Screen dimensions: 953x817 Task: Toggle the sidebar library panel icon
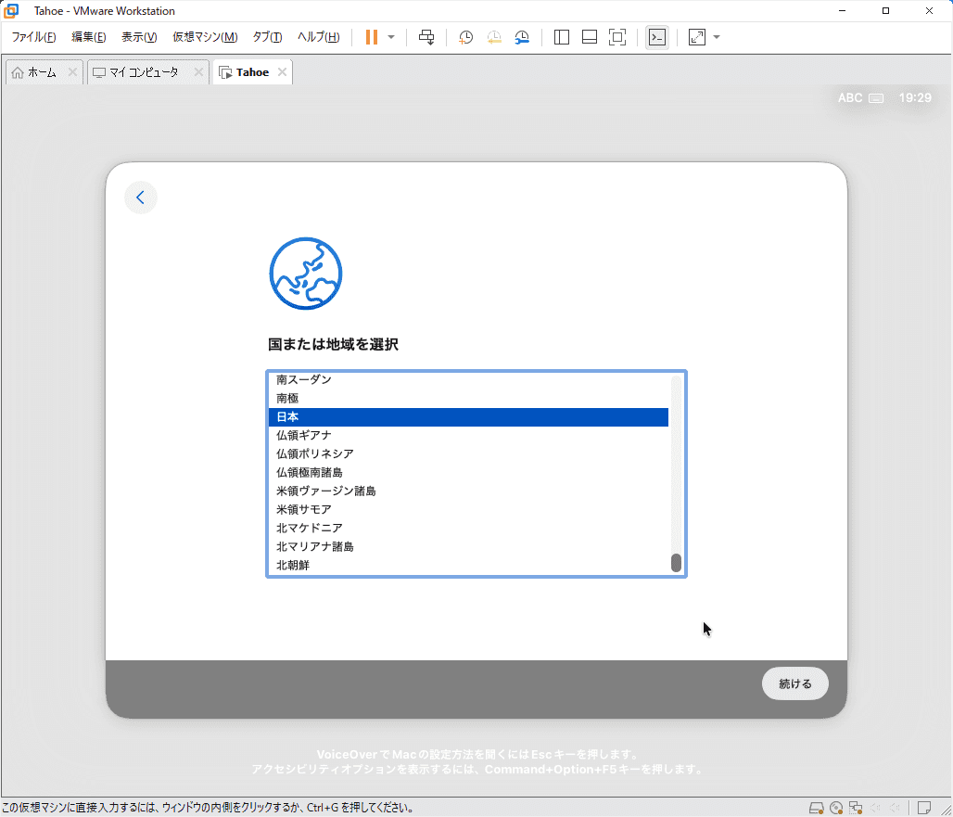point(561,37)
